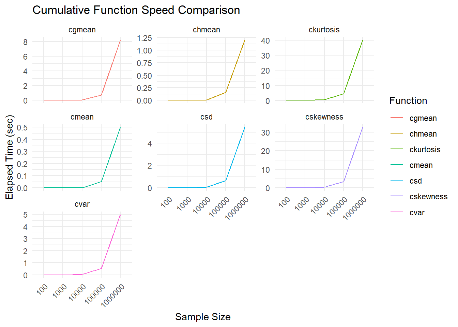
Task: Click the "Function" legend heading
Action: [x=408, y=101]
